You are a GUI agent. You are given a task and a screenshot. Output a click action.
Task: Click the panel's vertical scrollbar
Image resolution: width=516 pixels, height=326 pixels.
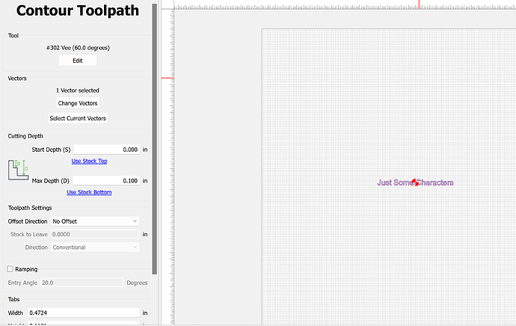(154, 139)
